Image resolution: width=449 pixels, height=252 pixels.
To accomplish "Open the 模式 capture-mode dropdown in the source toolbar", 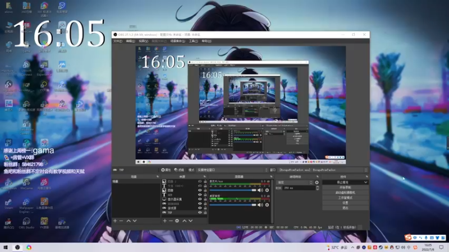I will tap(232, 170).
